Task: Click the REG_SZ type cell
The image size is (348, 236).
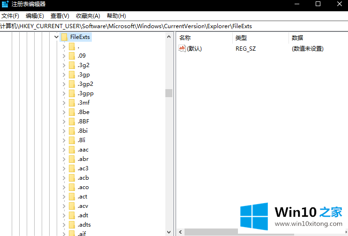Action: coord(246,49)
